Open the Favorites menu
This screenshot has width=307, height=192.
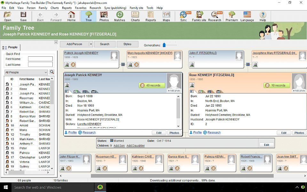81,8
